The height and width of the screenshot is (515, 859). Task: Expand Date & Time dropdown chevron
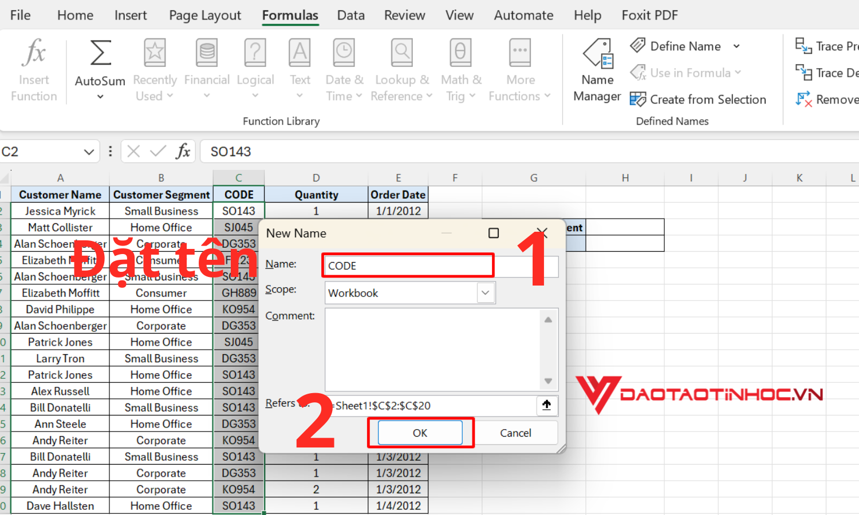pos(359,96)
